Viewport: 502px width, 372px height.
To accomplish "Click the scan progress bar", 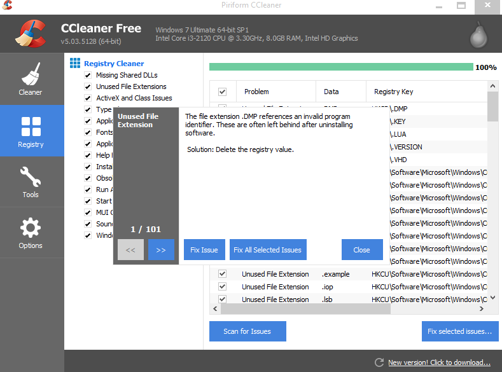I will pos(341,67).
